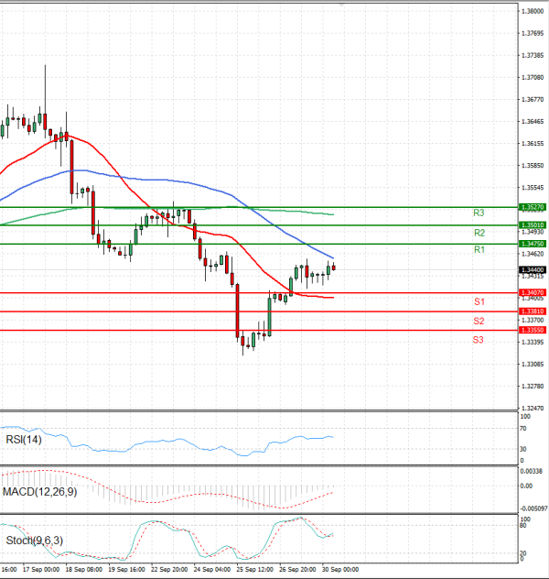Click the R1 resistance label
Image resolution: width=549 pixels, height=579 pixels.
tap(479, 250)
